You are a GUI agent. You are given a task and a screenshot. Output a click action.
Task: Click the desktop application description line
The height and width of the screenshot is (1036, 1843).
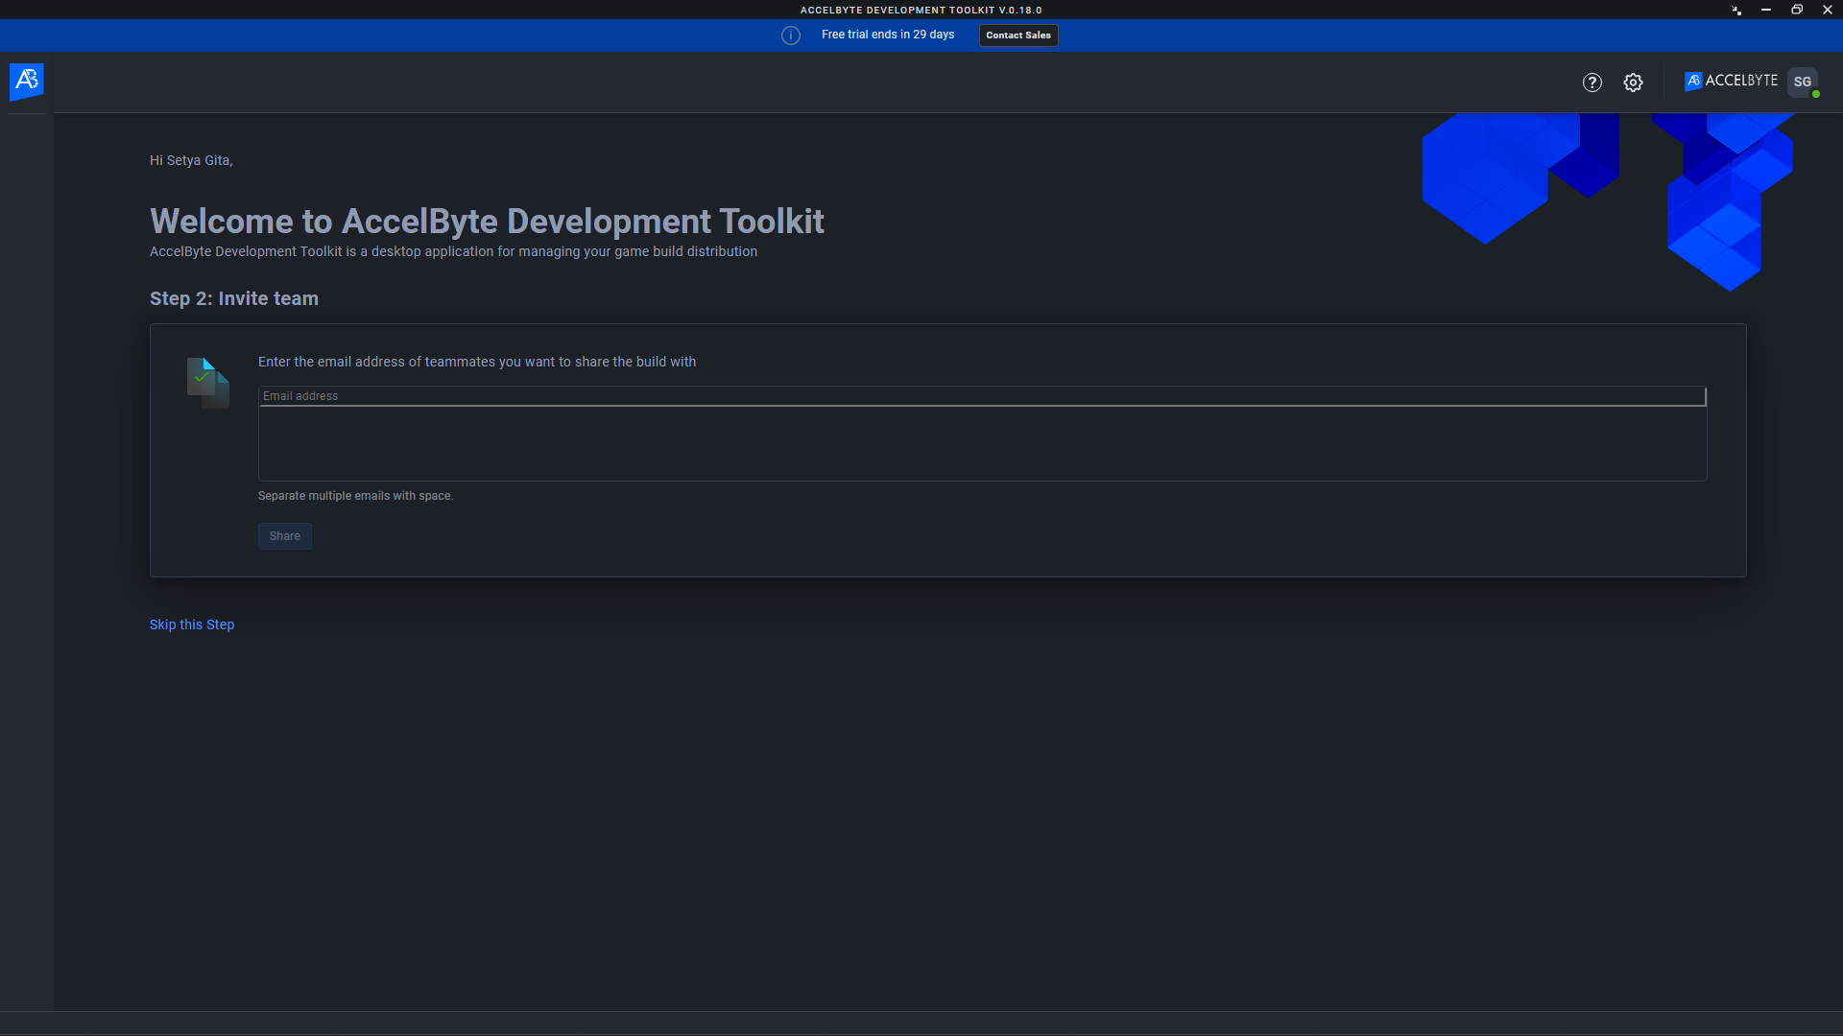pos(453,251)
